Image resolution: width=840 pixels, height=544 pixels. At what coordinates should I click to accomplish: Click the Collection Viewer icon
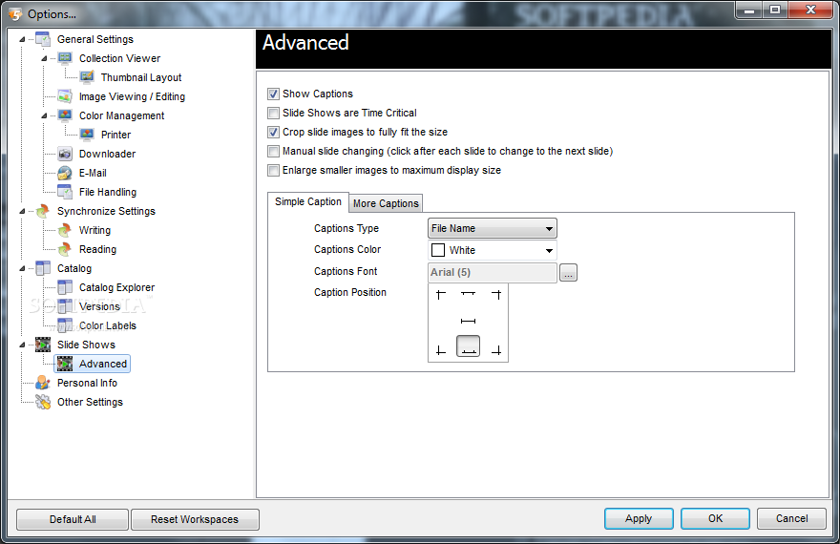pyautogui.click(x=65, y=58)
